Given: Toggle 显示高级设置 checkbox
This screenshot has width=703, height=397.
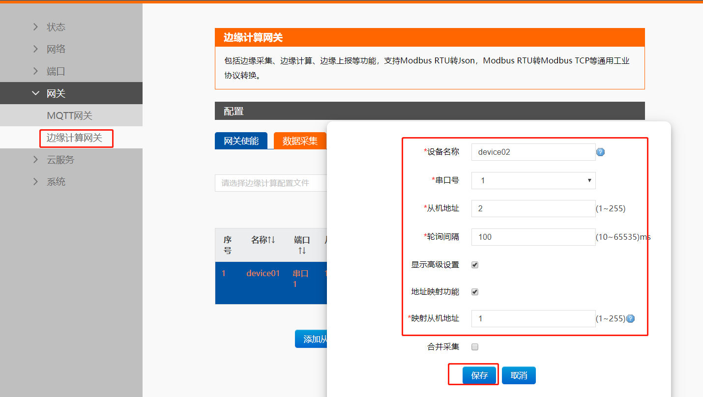Looking at the screenshot, I should click(475, 265).
